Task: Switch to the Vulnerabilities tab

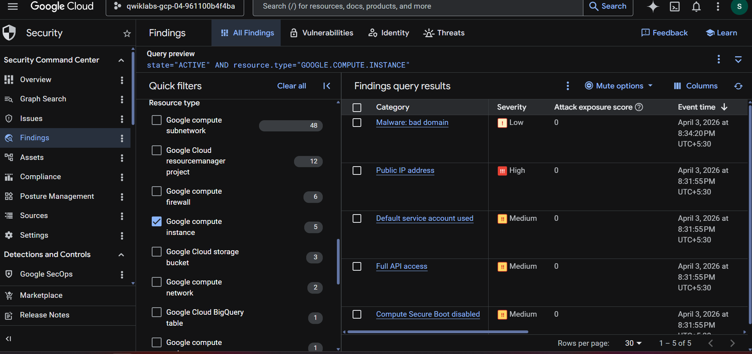Action: [322, 33]
